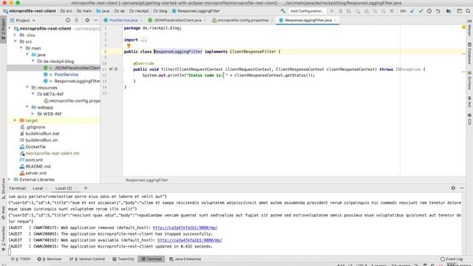Collapse the resources folder

27,87
